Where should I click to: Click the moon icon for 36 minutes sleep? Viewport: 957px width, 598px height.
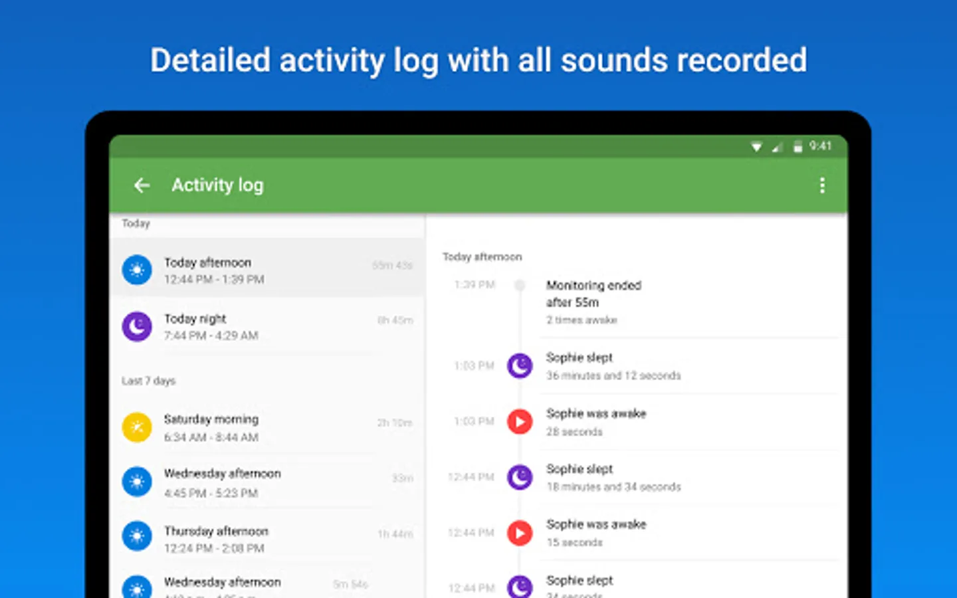pos(520,365)
